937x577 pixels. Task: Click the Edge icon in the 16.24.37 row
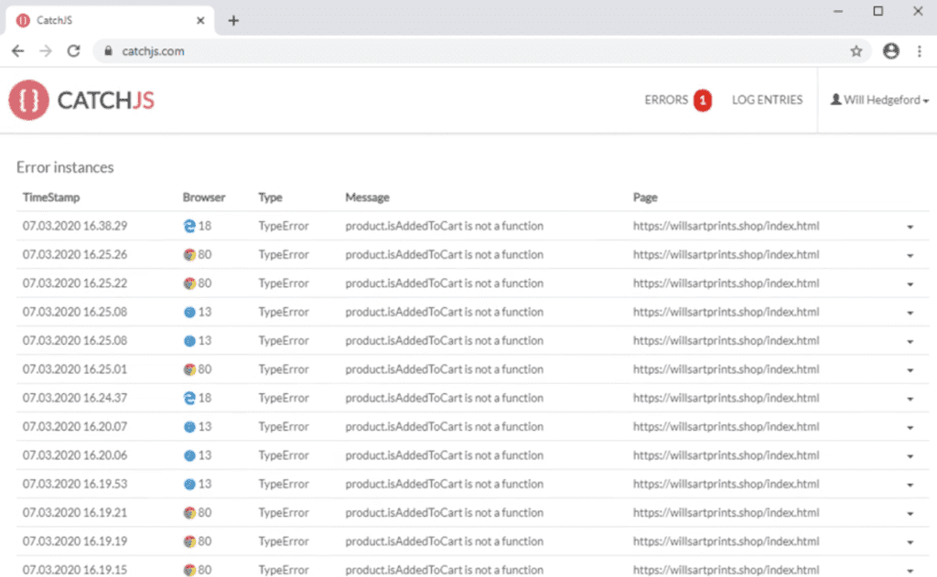tap(189, 398)
